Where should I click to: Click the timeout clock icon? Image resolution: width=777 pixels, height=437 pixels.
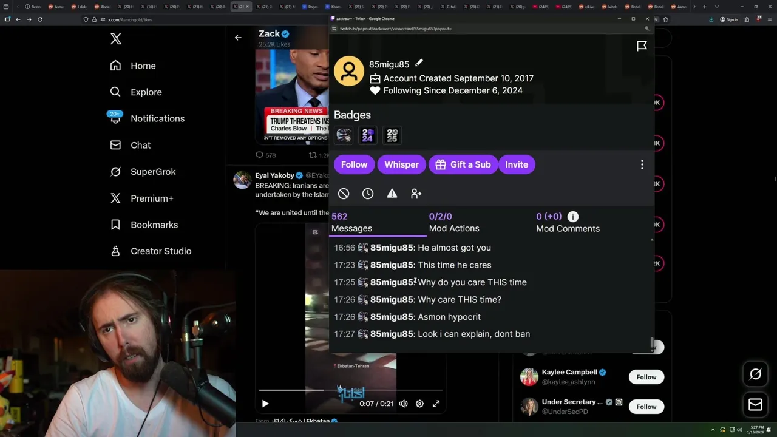coord(368,194)
